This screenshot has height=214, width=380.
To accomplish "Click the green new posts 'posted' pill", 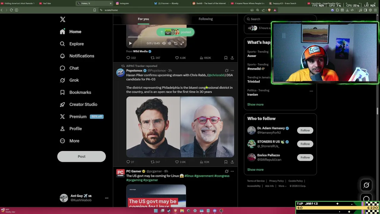I will click(175, 32).
